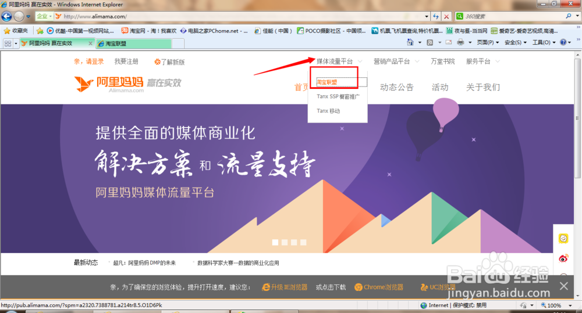Open the 页面(P) menu
The height and width of the screenshot is (313, 582).
(488, 42)
